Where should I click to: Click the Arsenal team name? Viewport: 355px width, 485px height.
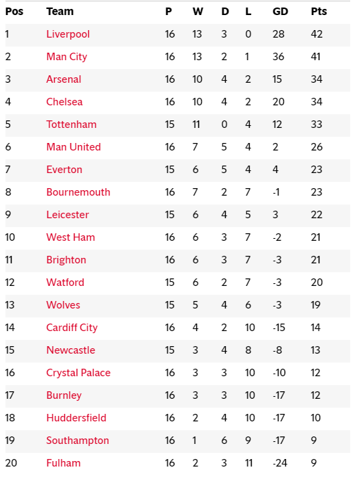click(x=64, y=79)
